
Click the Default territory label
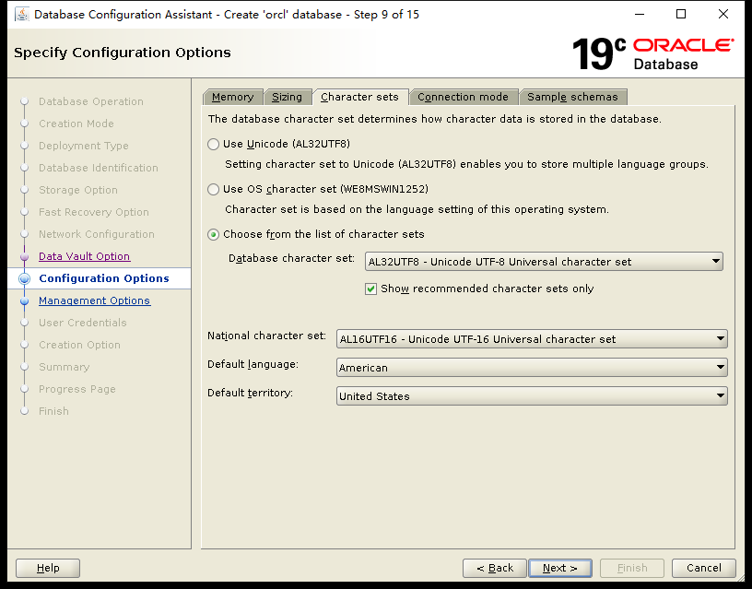251,393
